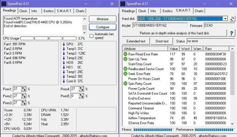
Task: Click the OK status icon for Seek Error Rate
Action: (125, 74)
